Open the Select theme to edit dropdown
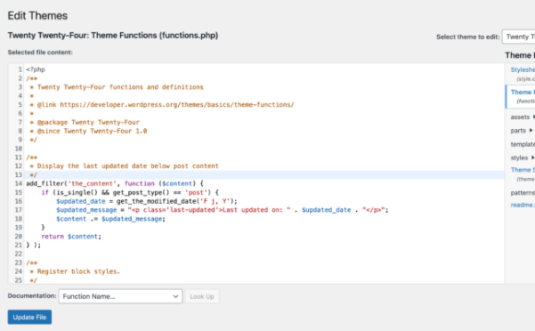 pyautogui.click(x=519, y=36)
